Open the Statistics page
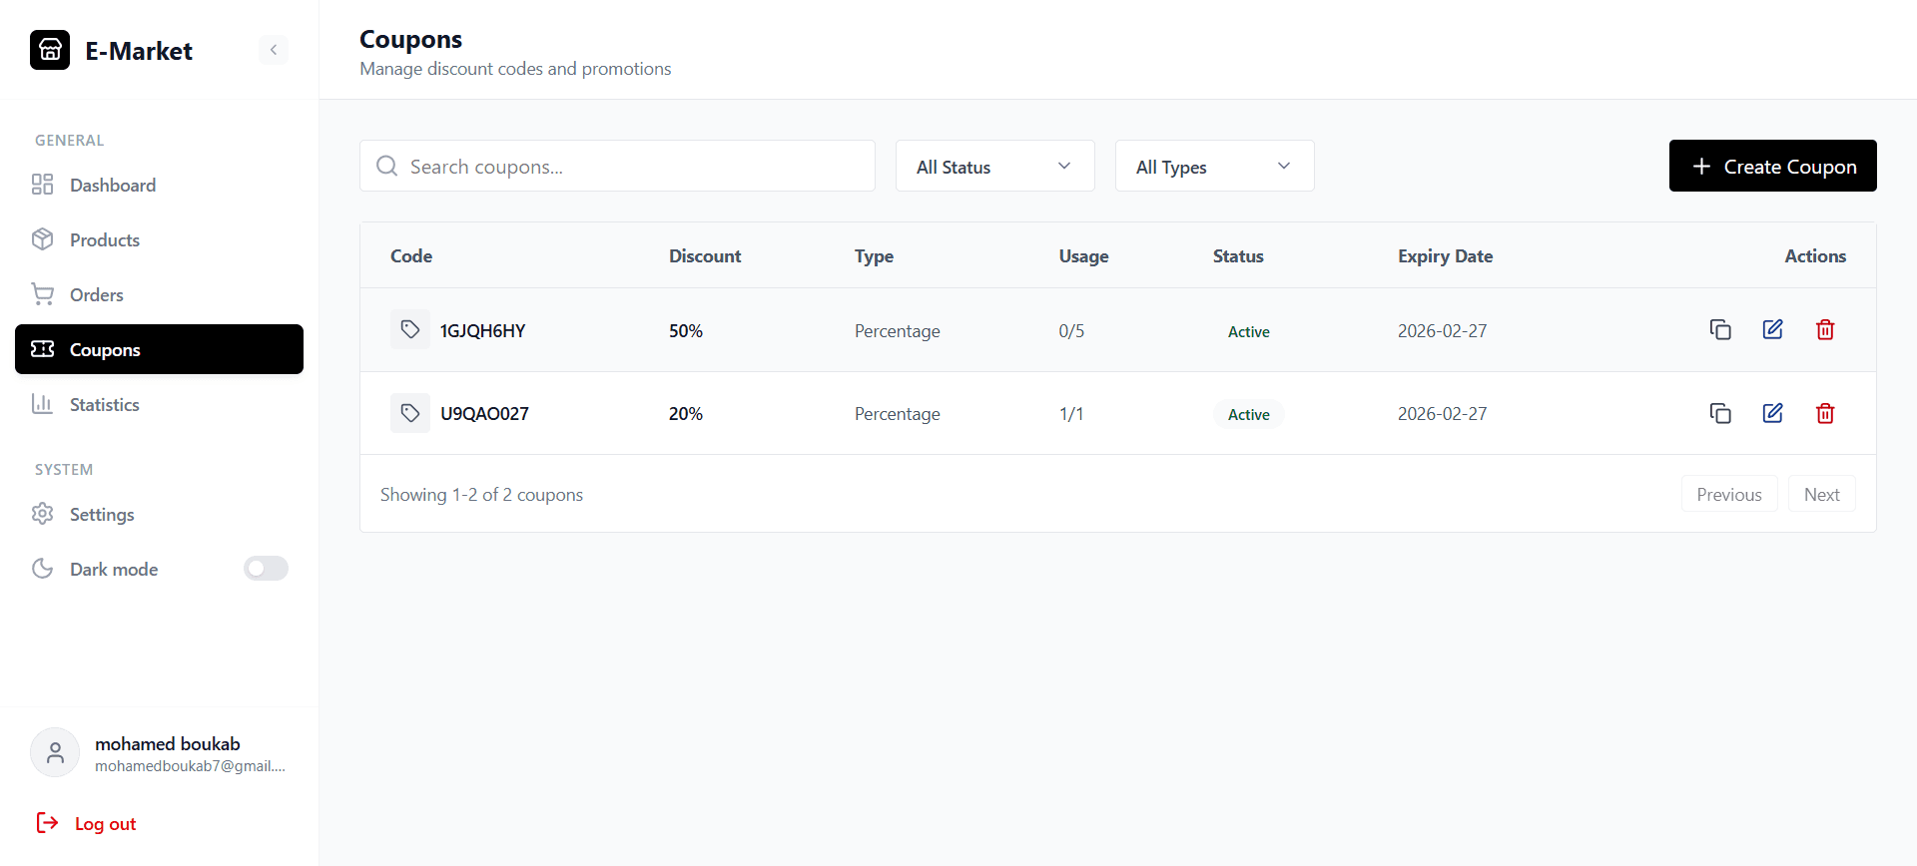Image resolution: width=1917 pixels, height=866 pixels. click(159, 404)
